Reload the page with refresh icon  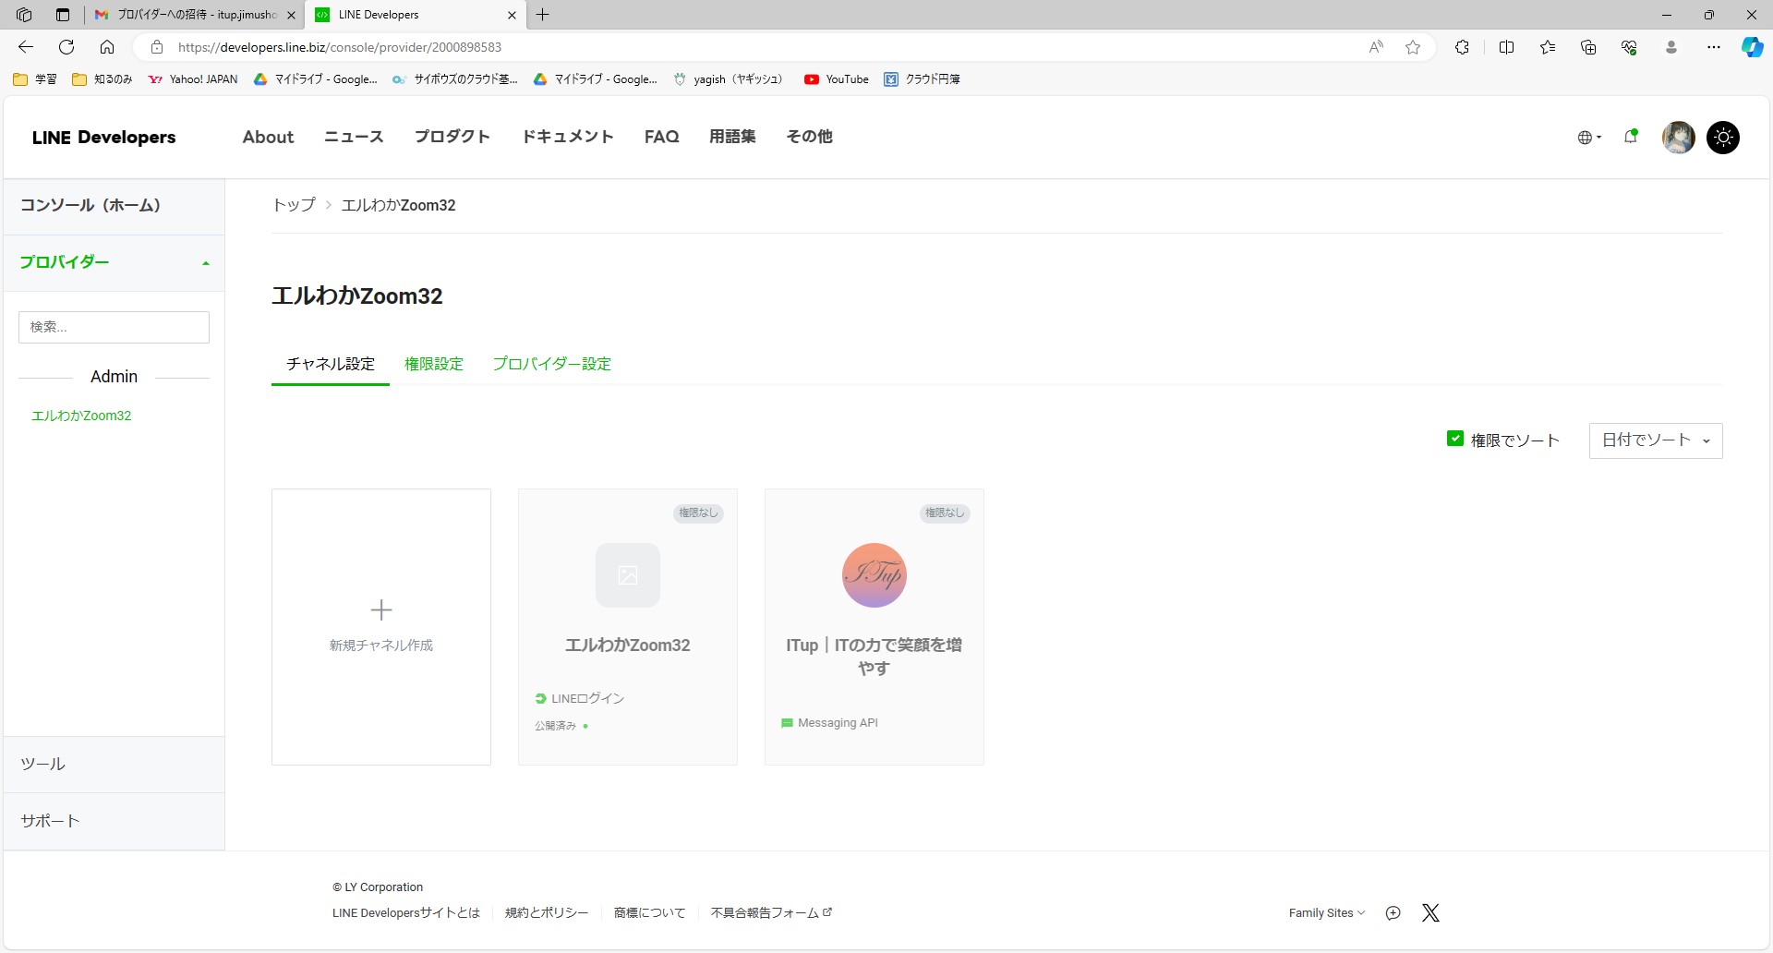point(66,47)
